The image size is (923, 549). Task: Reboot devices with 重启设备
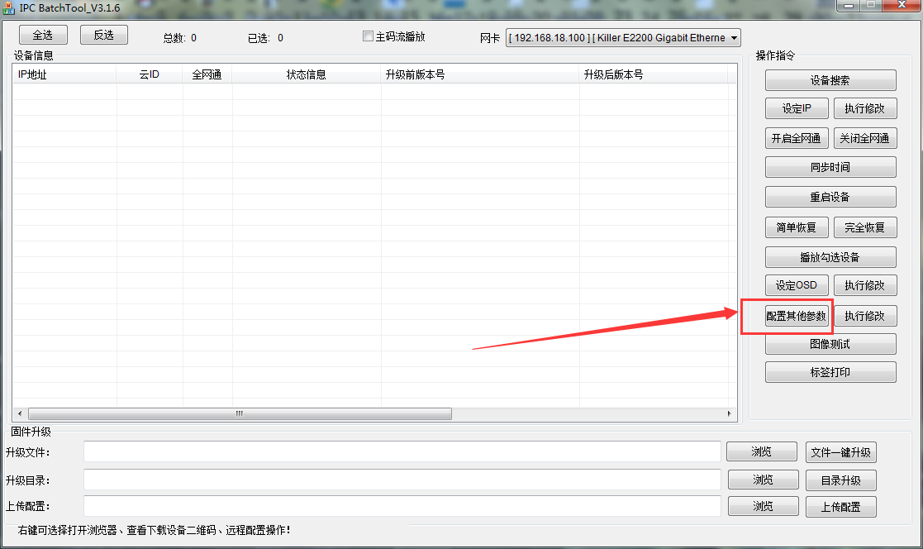pyautogui.click(x=830, y=198)
